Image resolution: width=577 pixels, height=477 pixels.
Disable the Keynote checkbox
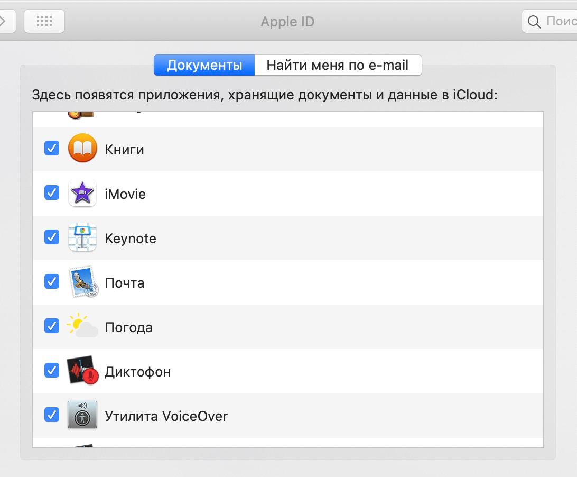pos(52,237)
